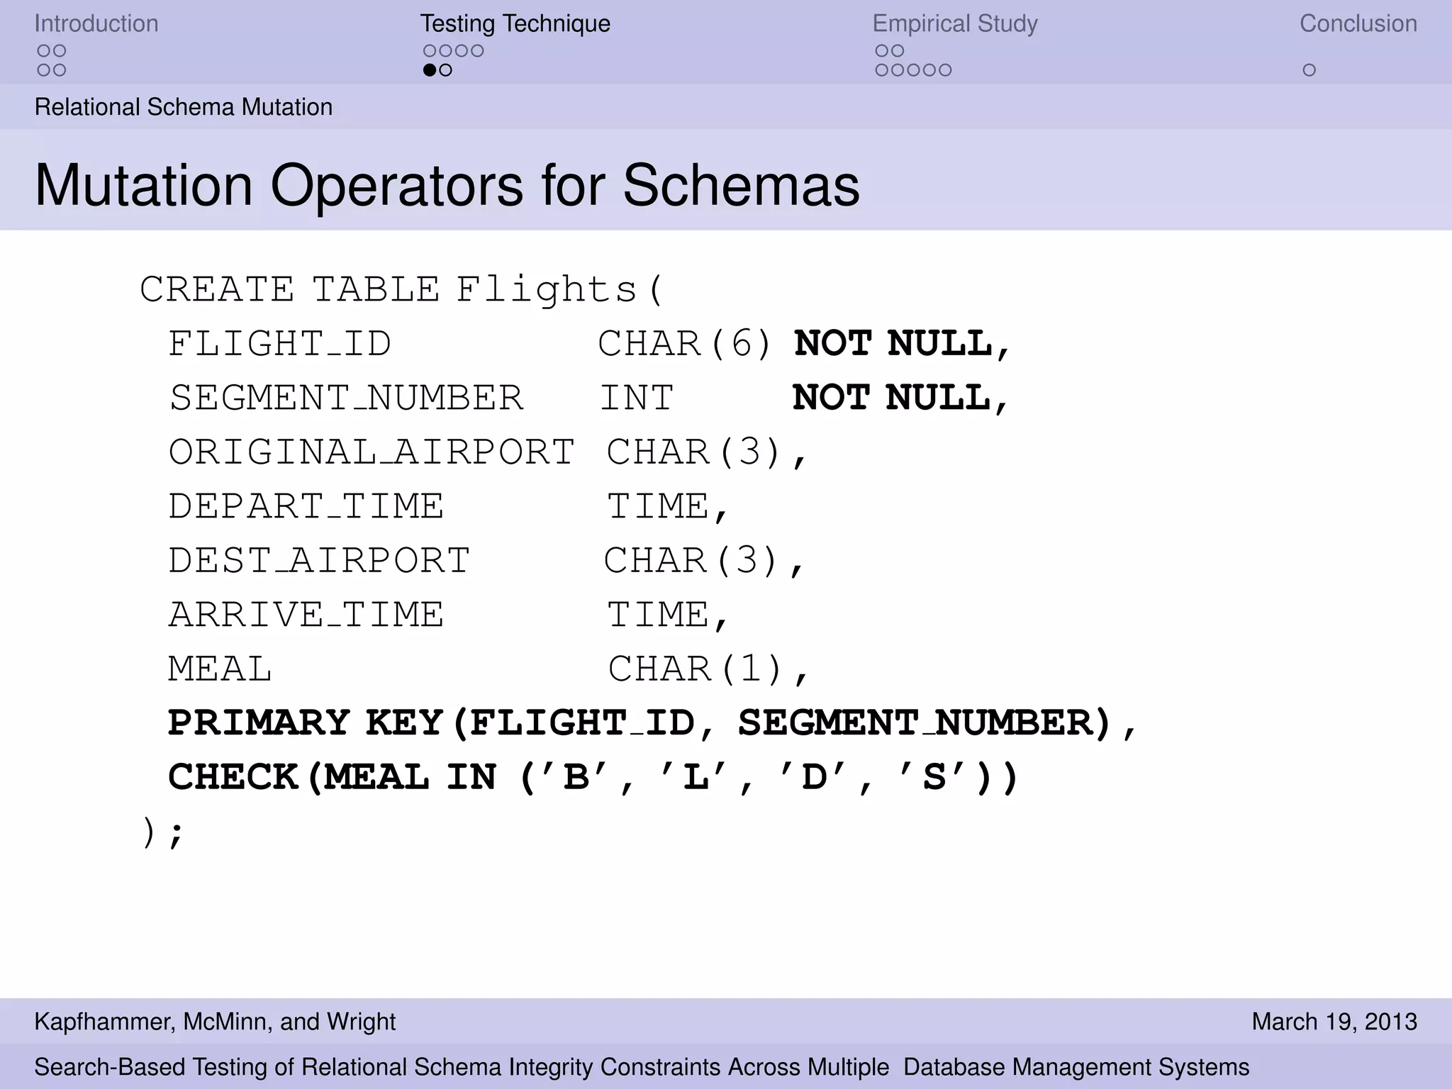Viewport: 1452px width, 1089px height.
Task: Select first dot in Introduction's top row
Action: click(x=43, y=51)
